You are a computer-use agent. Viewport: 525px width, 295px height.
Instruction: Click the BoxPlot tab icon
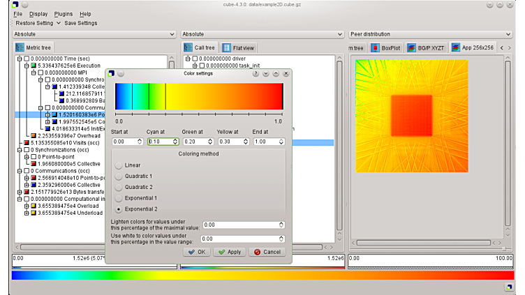click(376, 47)
